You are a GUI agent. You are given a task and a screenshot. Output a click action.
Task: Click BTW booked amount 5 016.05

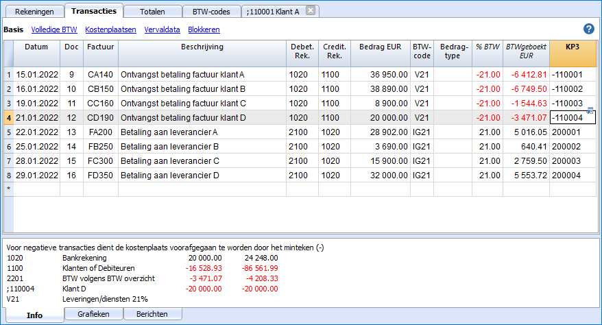(526, 132)
